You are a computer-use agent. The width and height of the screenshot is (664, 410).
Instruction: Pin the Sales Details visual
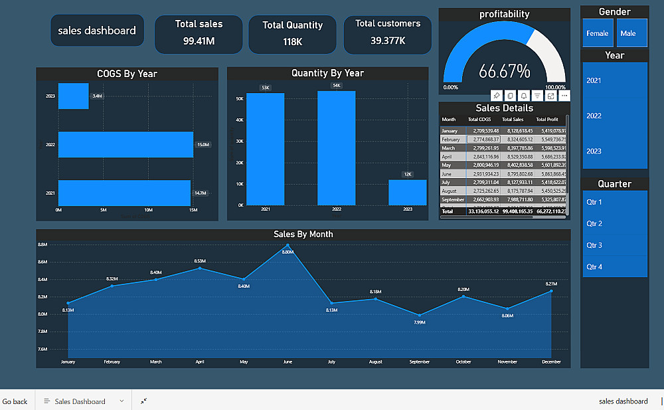click(x=497, y=96)
